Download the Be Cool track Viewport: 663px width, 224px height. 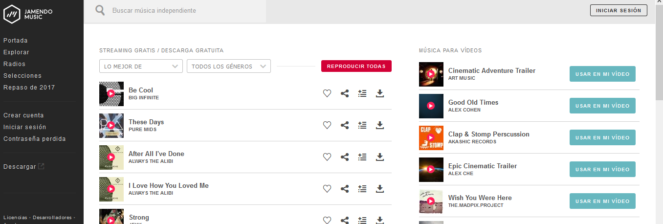click(x=379, y=93)
